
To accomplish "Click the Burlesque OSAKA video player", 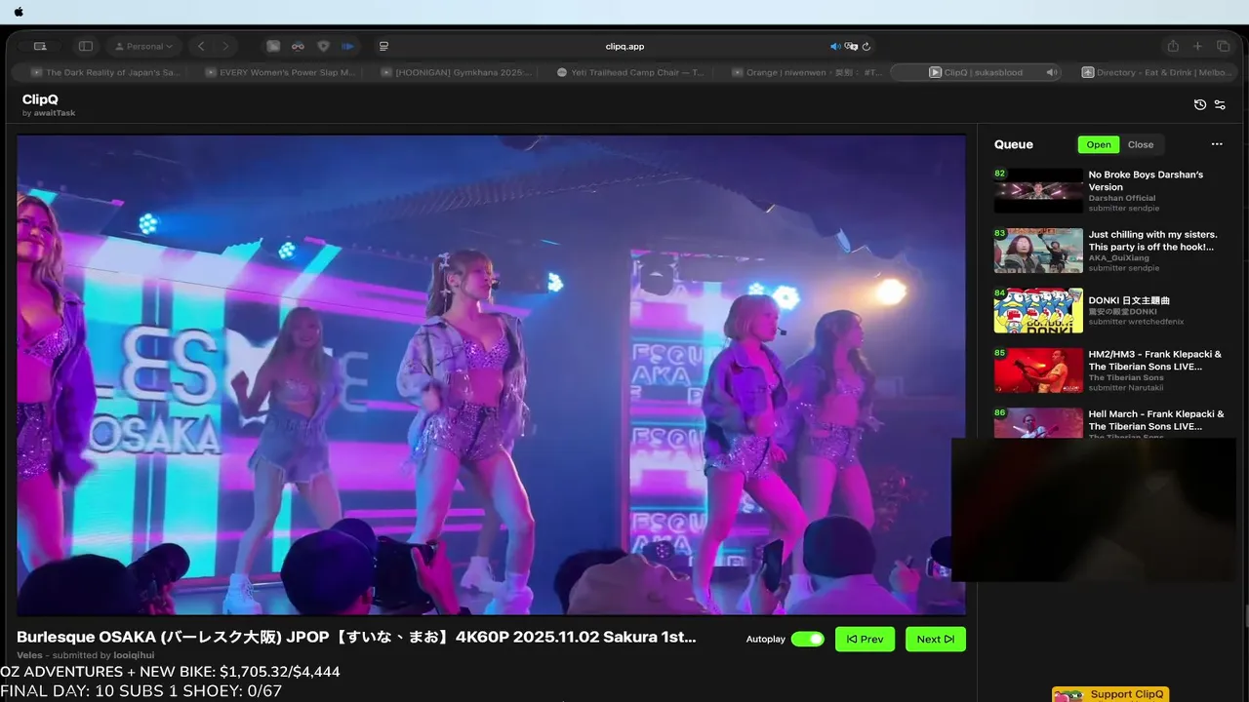I will [x=491, y=374].
